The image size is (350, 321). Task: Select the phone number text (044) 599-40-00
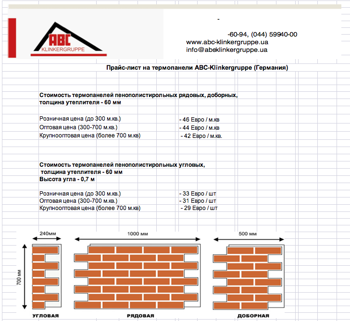274,34
